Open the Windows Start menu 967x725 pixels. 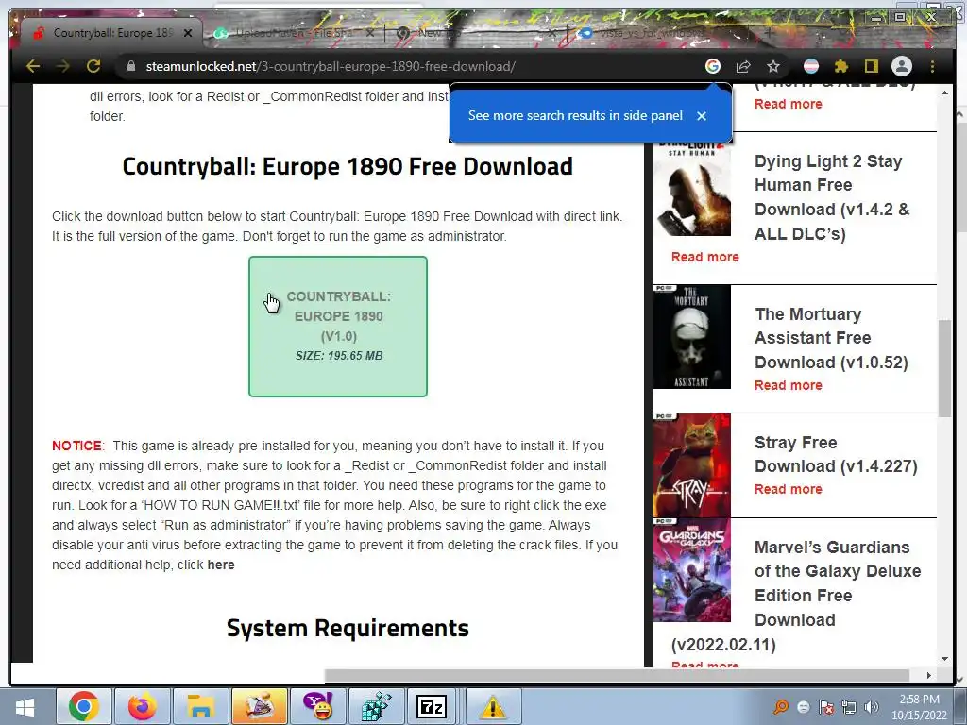pos(25,706)
